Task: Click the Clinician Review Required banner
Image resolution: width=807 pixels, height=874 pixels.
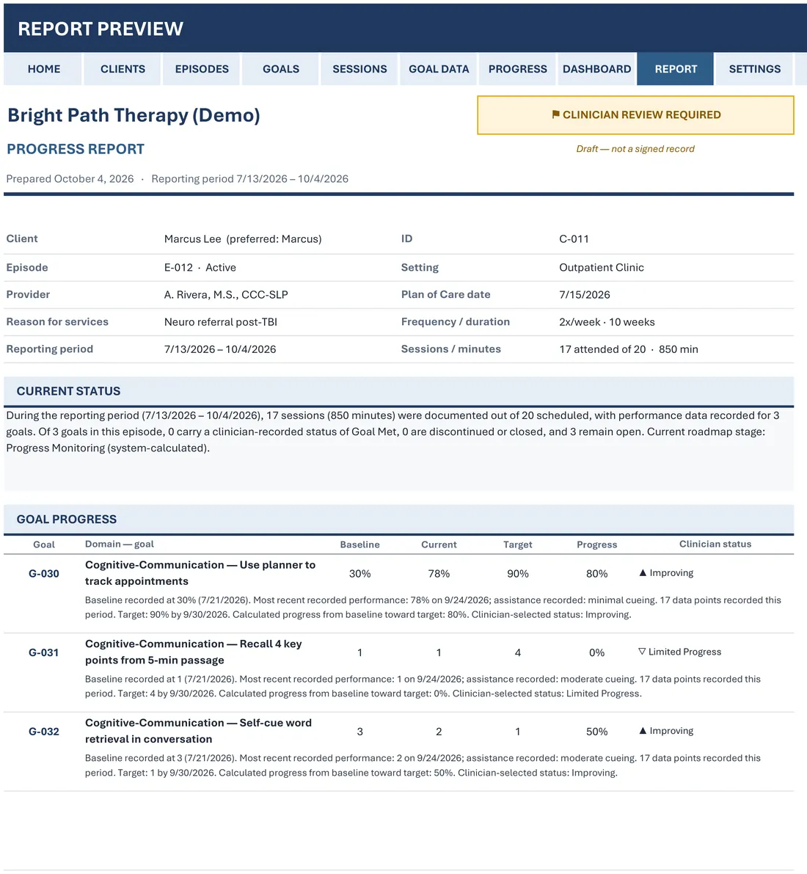Action: pos(636,114)
